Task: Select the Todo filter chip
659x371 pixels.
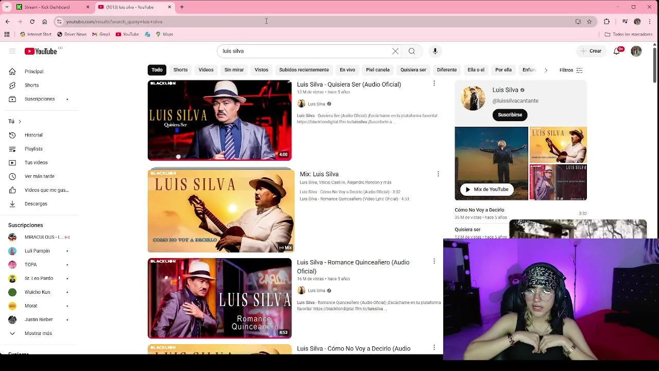Action: click(157, 70)
